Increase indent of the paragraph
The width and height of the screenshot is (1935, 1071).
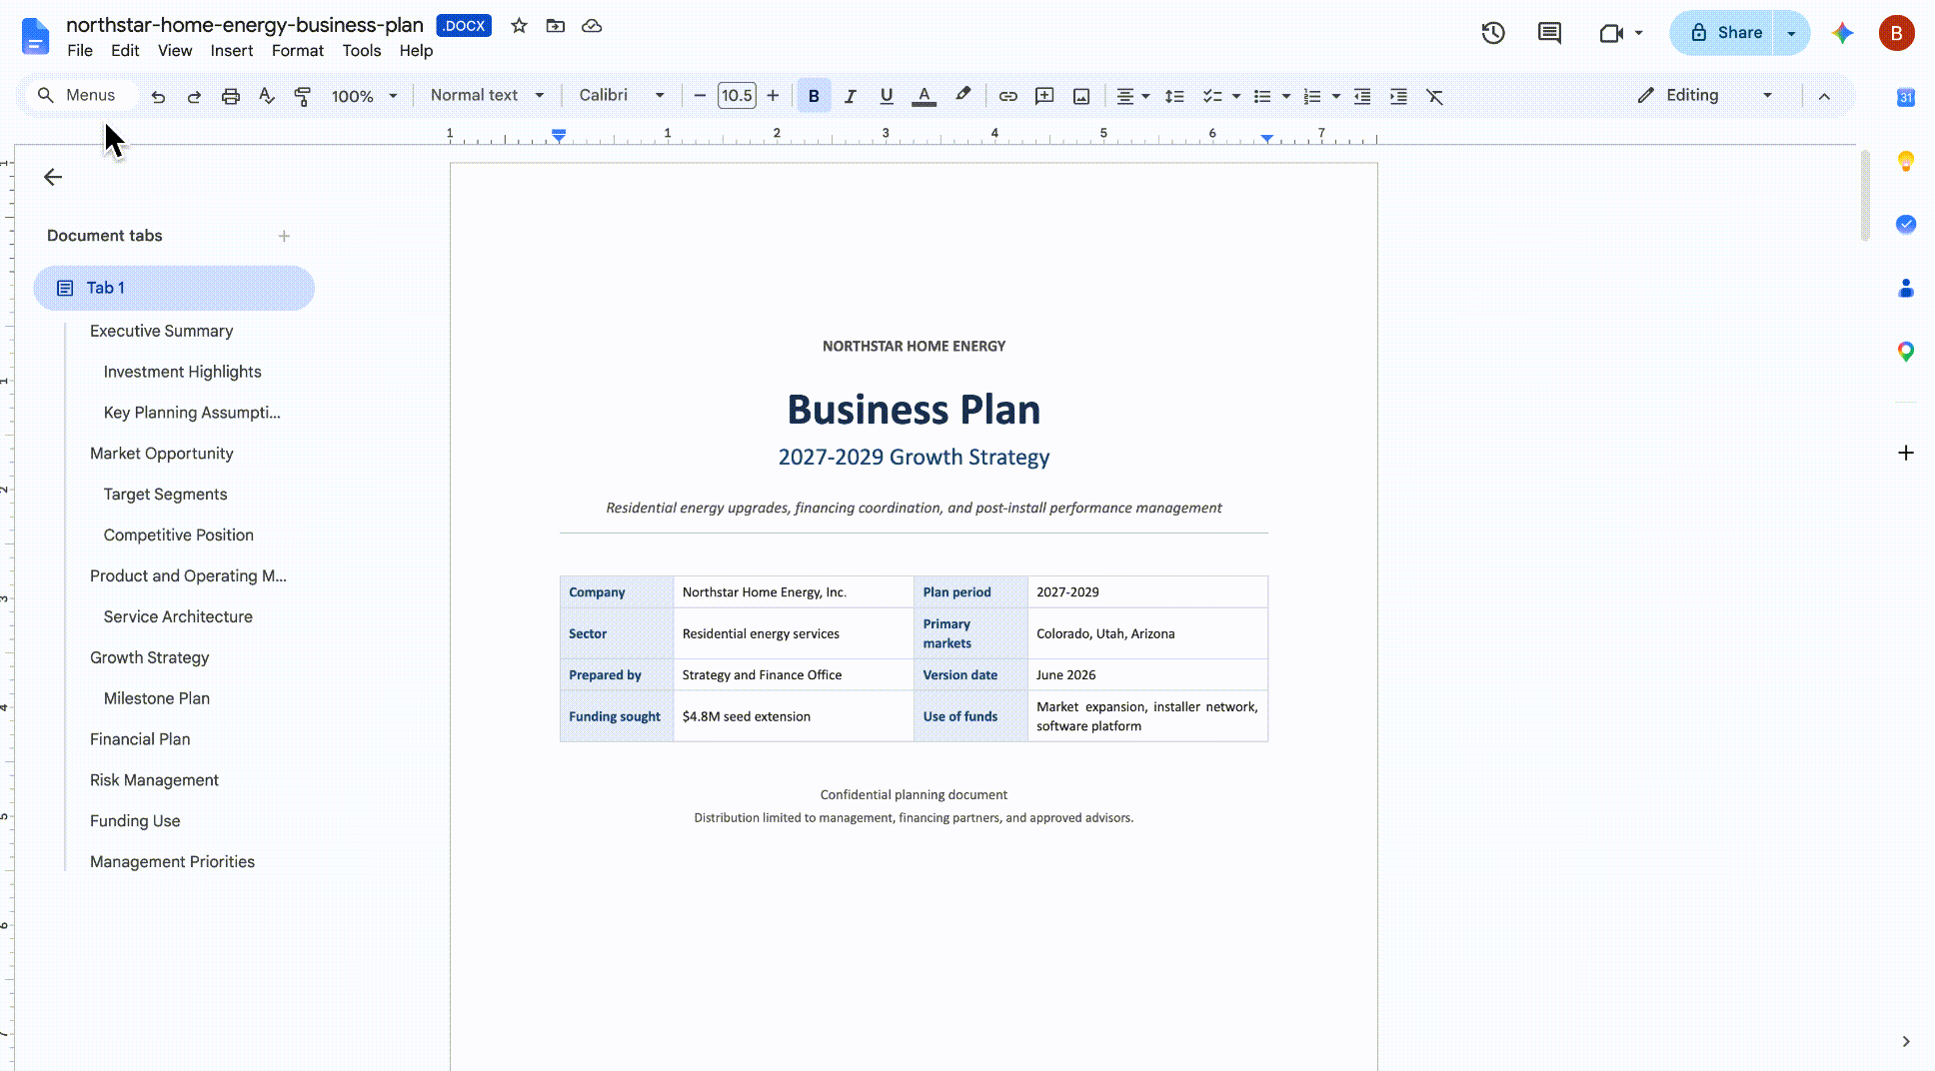(1399, 96)
